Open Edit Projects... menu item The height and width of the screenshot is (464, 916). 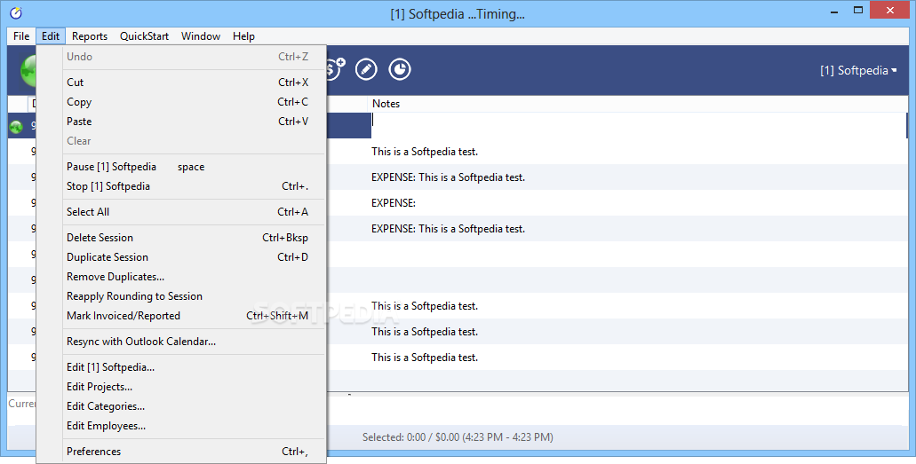point(181,387)
